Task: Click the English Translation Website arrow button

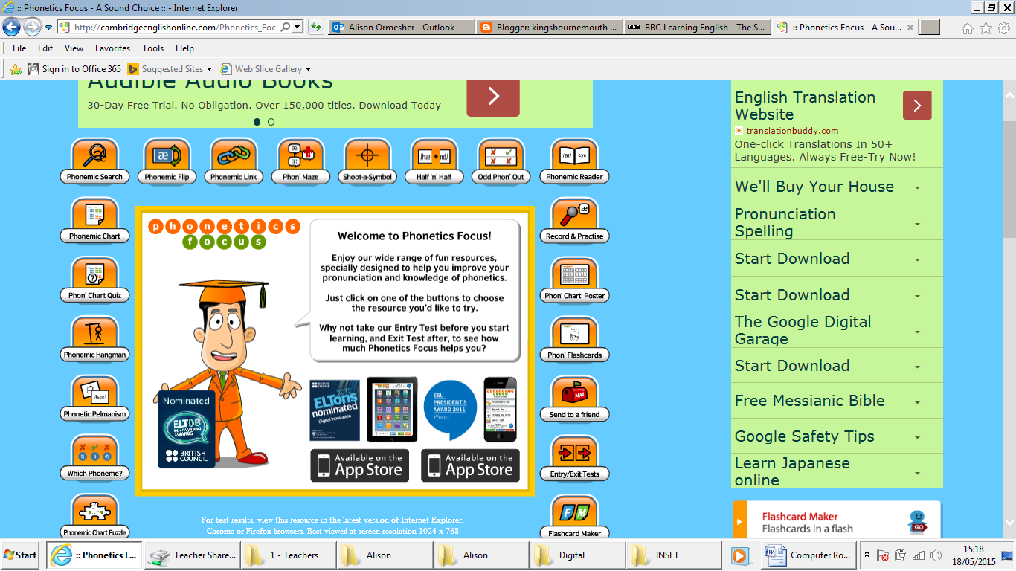Action: pos(917,106)
